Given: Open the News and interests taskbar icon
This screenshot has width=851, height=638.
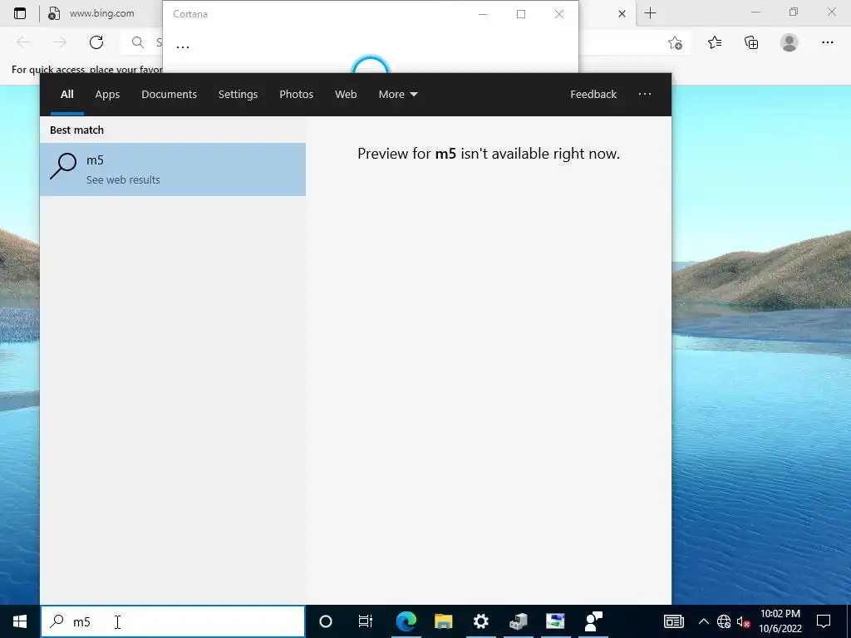Looking at the screenshot, I should pos(673,621).
